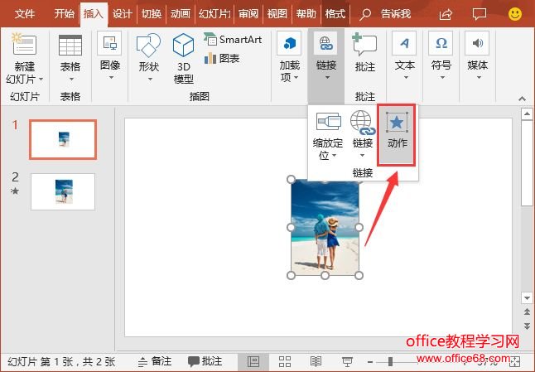The image size is (535, 372).
Task: Expand the Images (图像) dropdown arrow
Action: click(111, 78)
